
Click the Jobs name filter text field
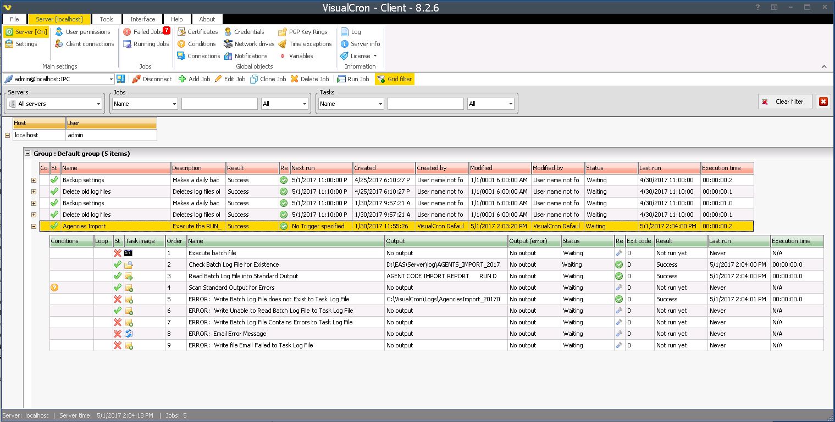click(219, 104)
